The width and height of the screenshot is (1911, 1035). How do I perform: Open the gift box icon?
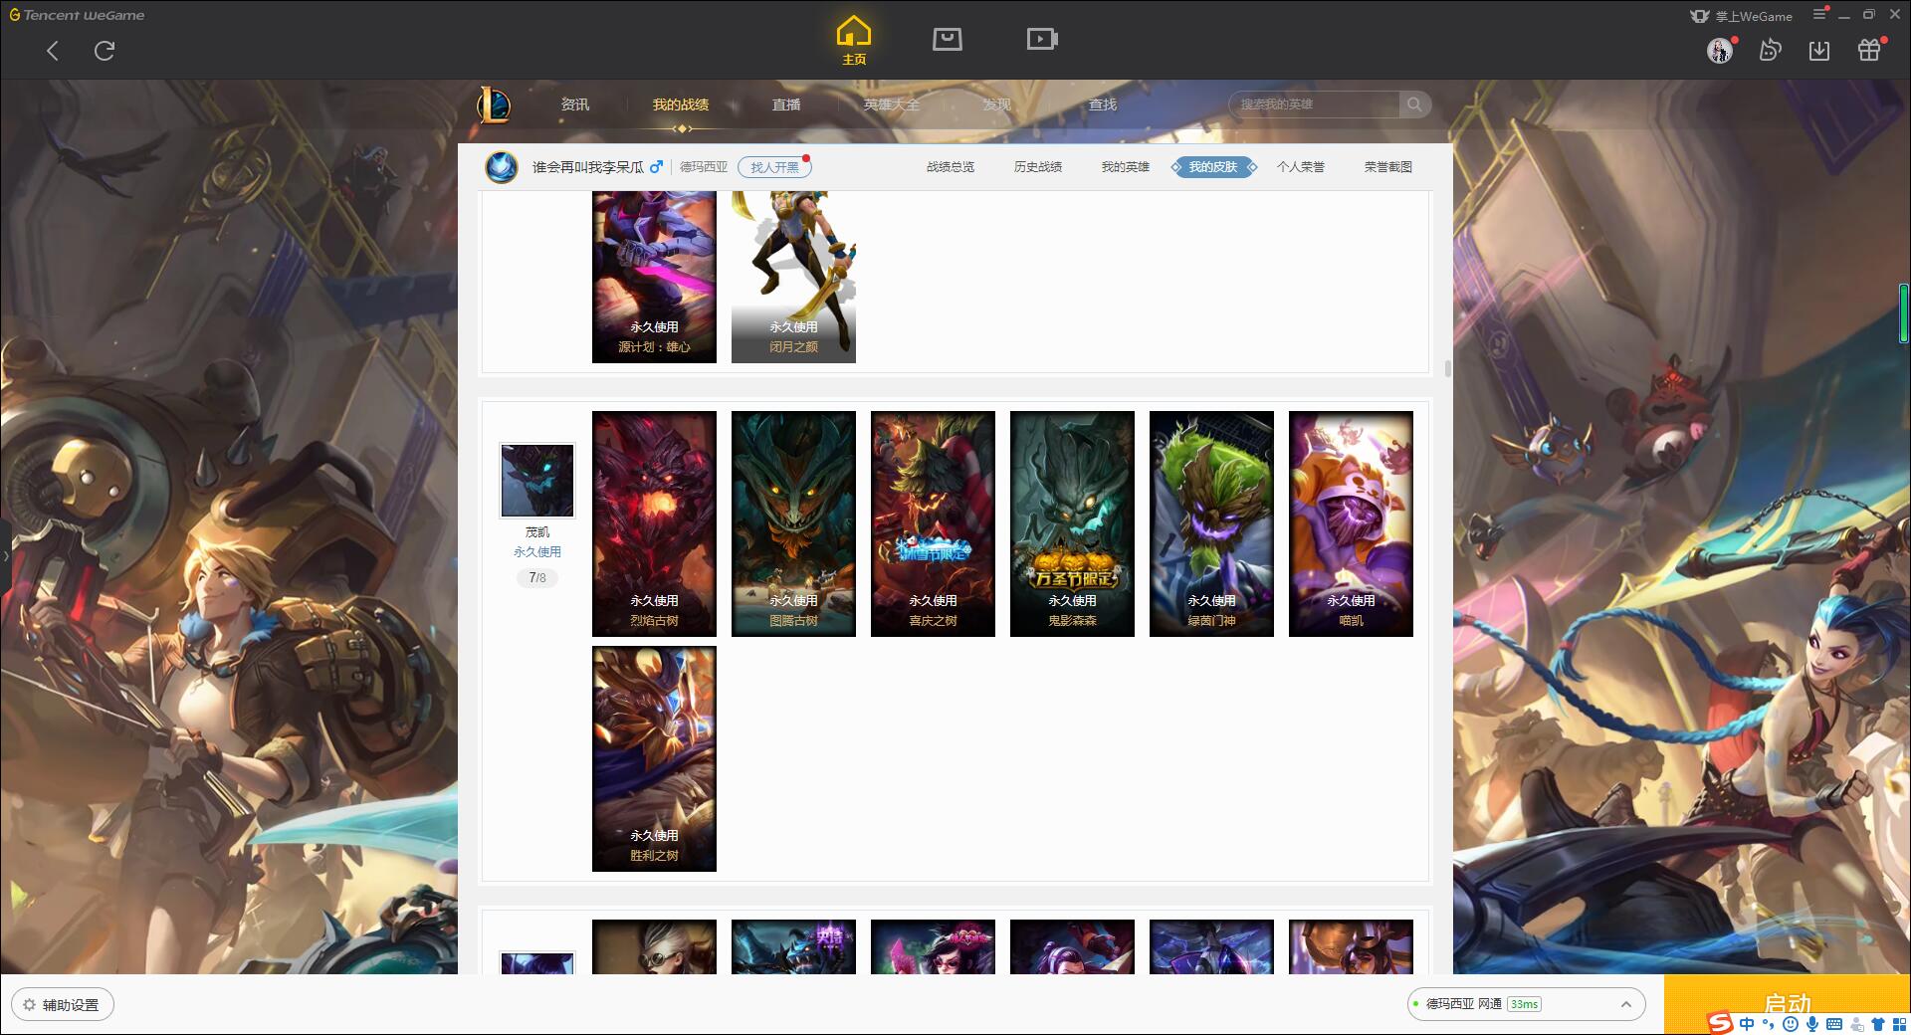click(1868, 50)
